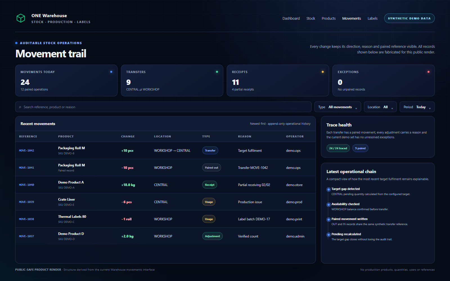Click the ONE Warehouse cube logo
The image size is (450, 281).
tap(21, 18)
